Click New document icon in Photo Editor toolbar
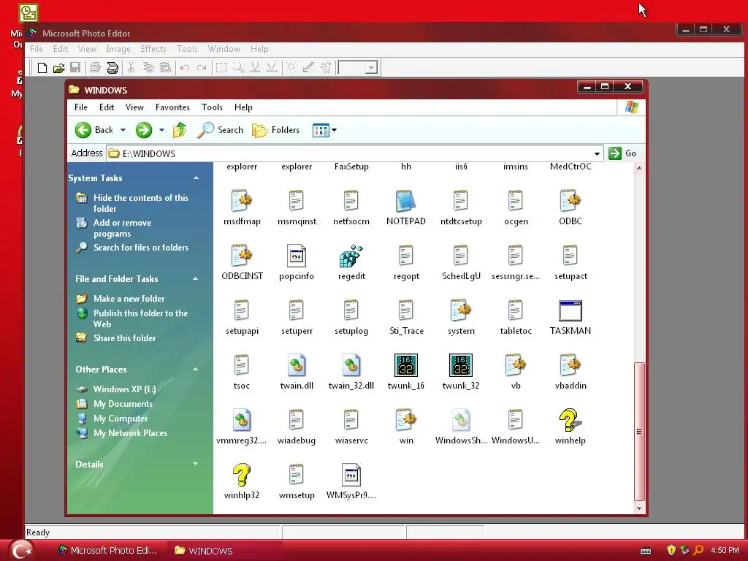This screenshot has width=748, height=561. pos(42,68)
